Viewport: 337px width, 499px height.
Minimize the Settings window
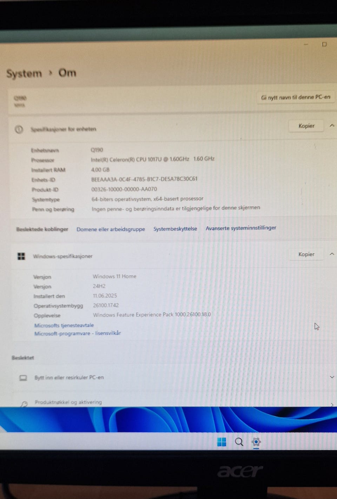(306, 45)
